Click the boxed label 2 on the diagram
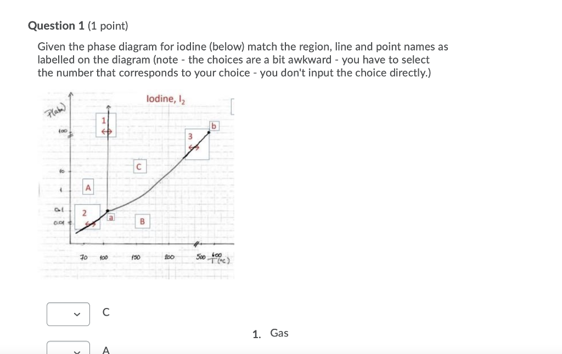Viewport: 562px width, 354px height. [x=87, y=217]
